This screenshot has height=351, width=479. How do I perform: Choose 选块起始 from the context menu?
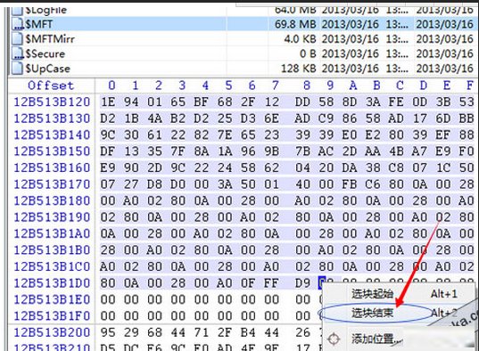click(372, 294)
